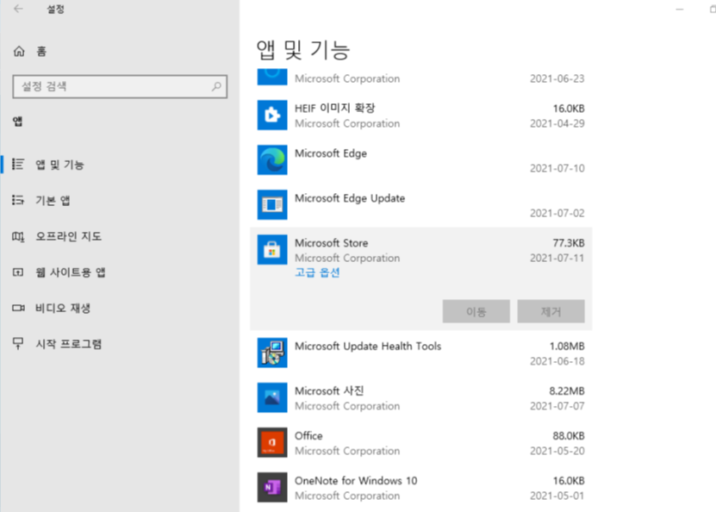
Task: Switch to 앱 및 기능 menu item
Action: 59,165
